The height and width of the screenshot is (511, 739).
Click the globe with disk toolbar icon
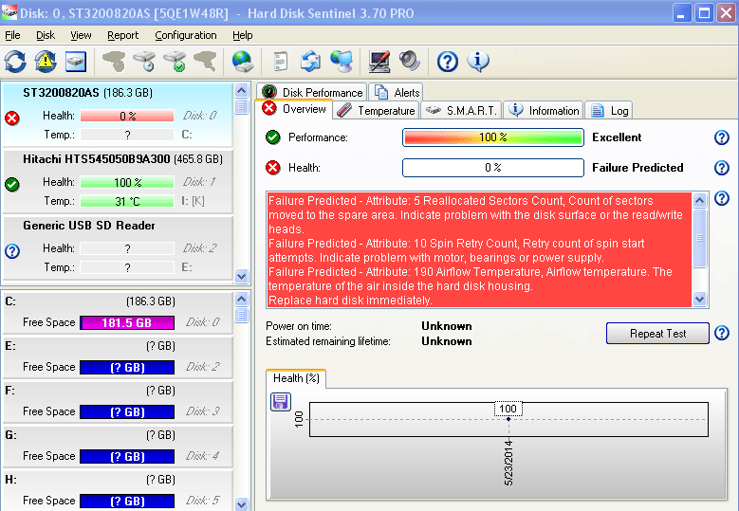pos(243,62)
